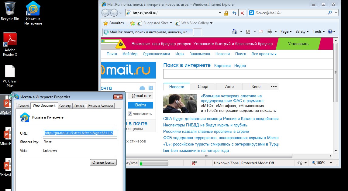Click the cloud icon in Mail.ru login panel
Screen dimensions: 348x191
pyautogui.click(x=142, y=88)
